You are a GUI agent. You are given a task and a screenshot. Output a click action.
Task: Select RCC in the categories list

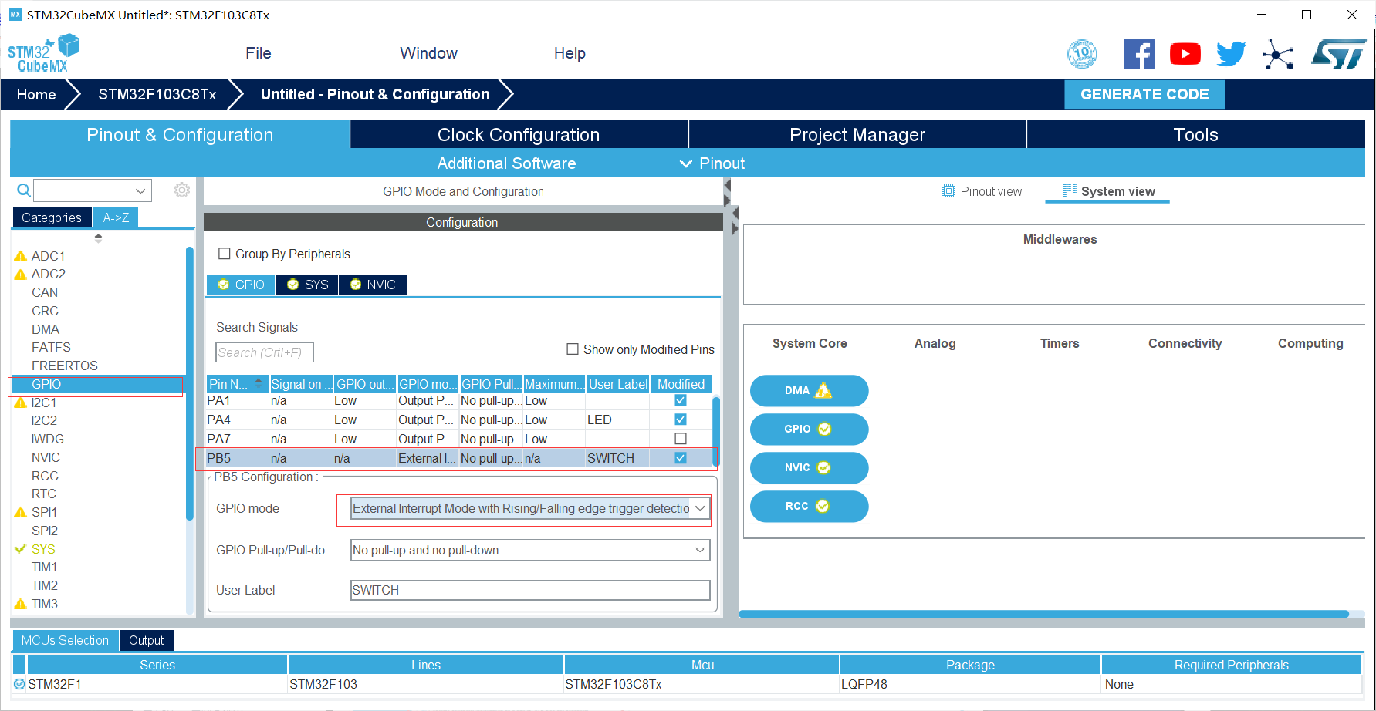(45, 476)
